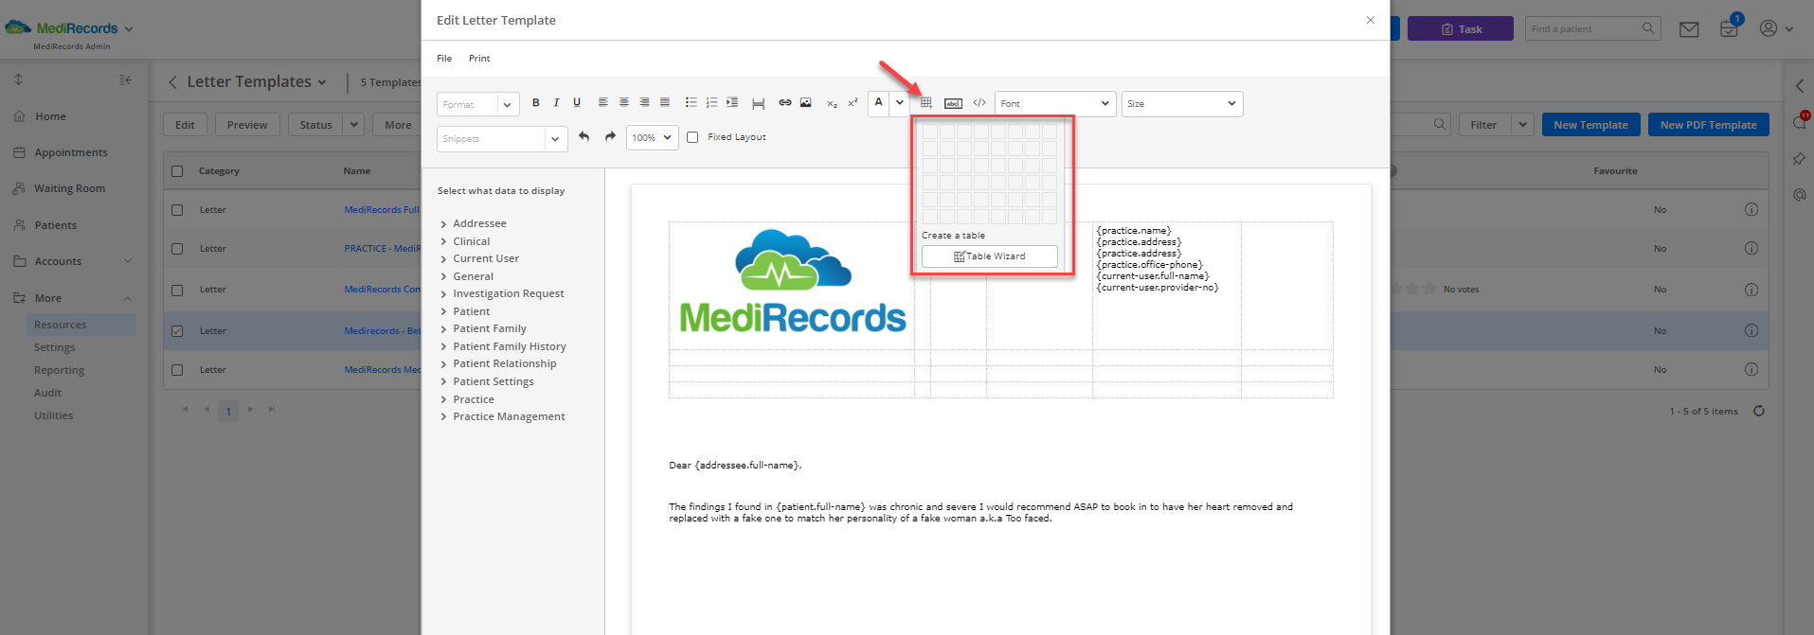Open the tasks calendar icon with badge
Screen dimensions: 1814x635
pyautogui.click(x=1729, y=28)
